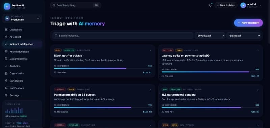Viewport: 270px width, 128px height.
Task: Select Knowledge Base book icon
Action: tap(6, 52)
